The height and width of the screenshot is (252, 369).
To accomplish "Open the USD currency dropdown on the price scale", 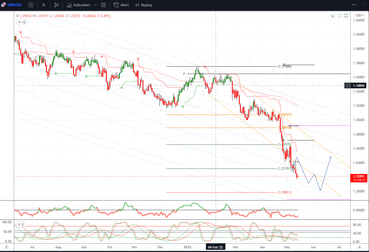I will click(x=360, y=15).
